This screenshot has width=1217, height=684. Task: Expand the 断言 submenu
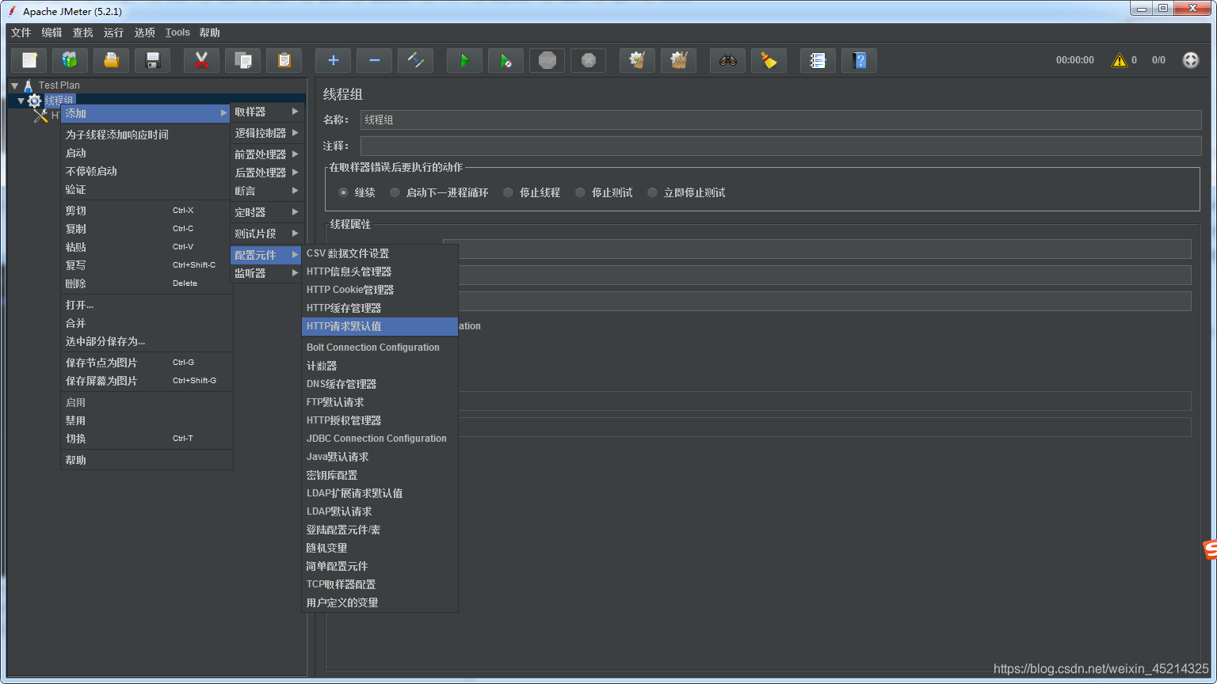[x=266, y=191]
